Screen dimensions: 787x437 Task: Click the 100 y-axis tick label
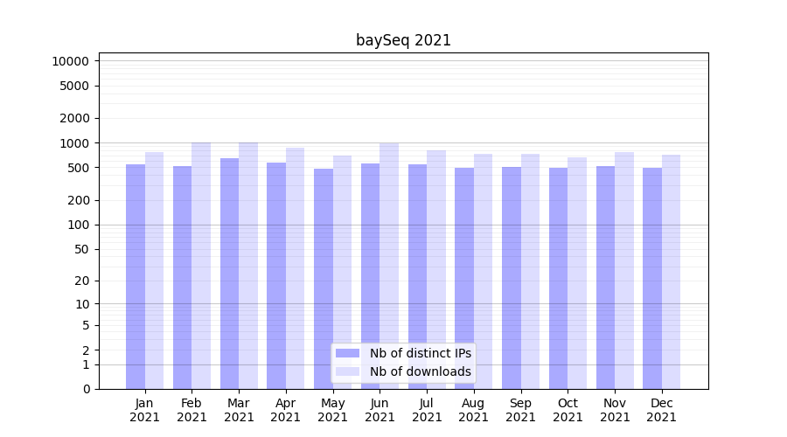[x=77, y=225]
